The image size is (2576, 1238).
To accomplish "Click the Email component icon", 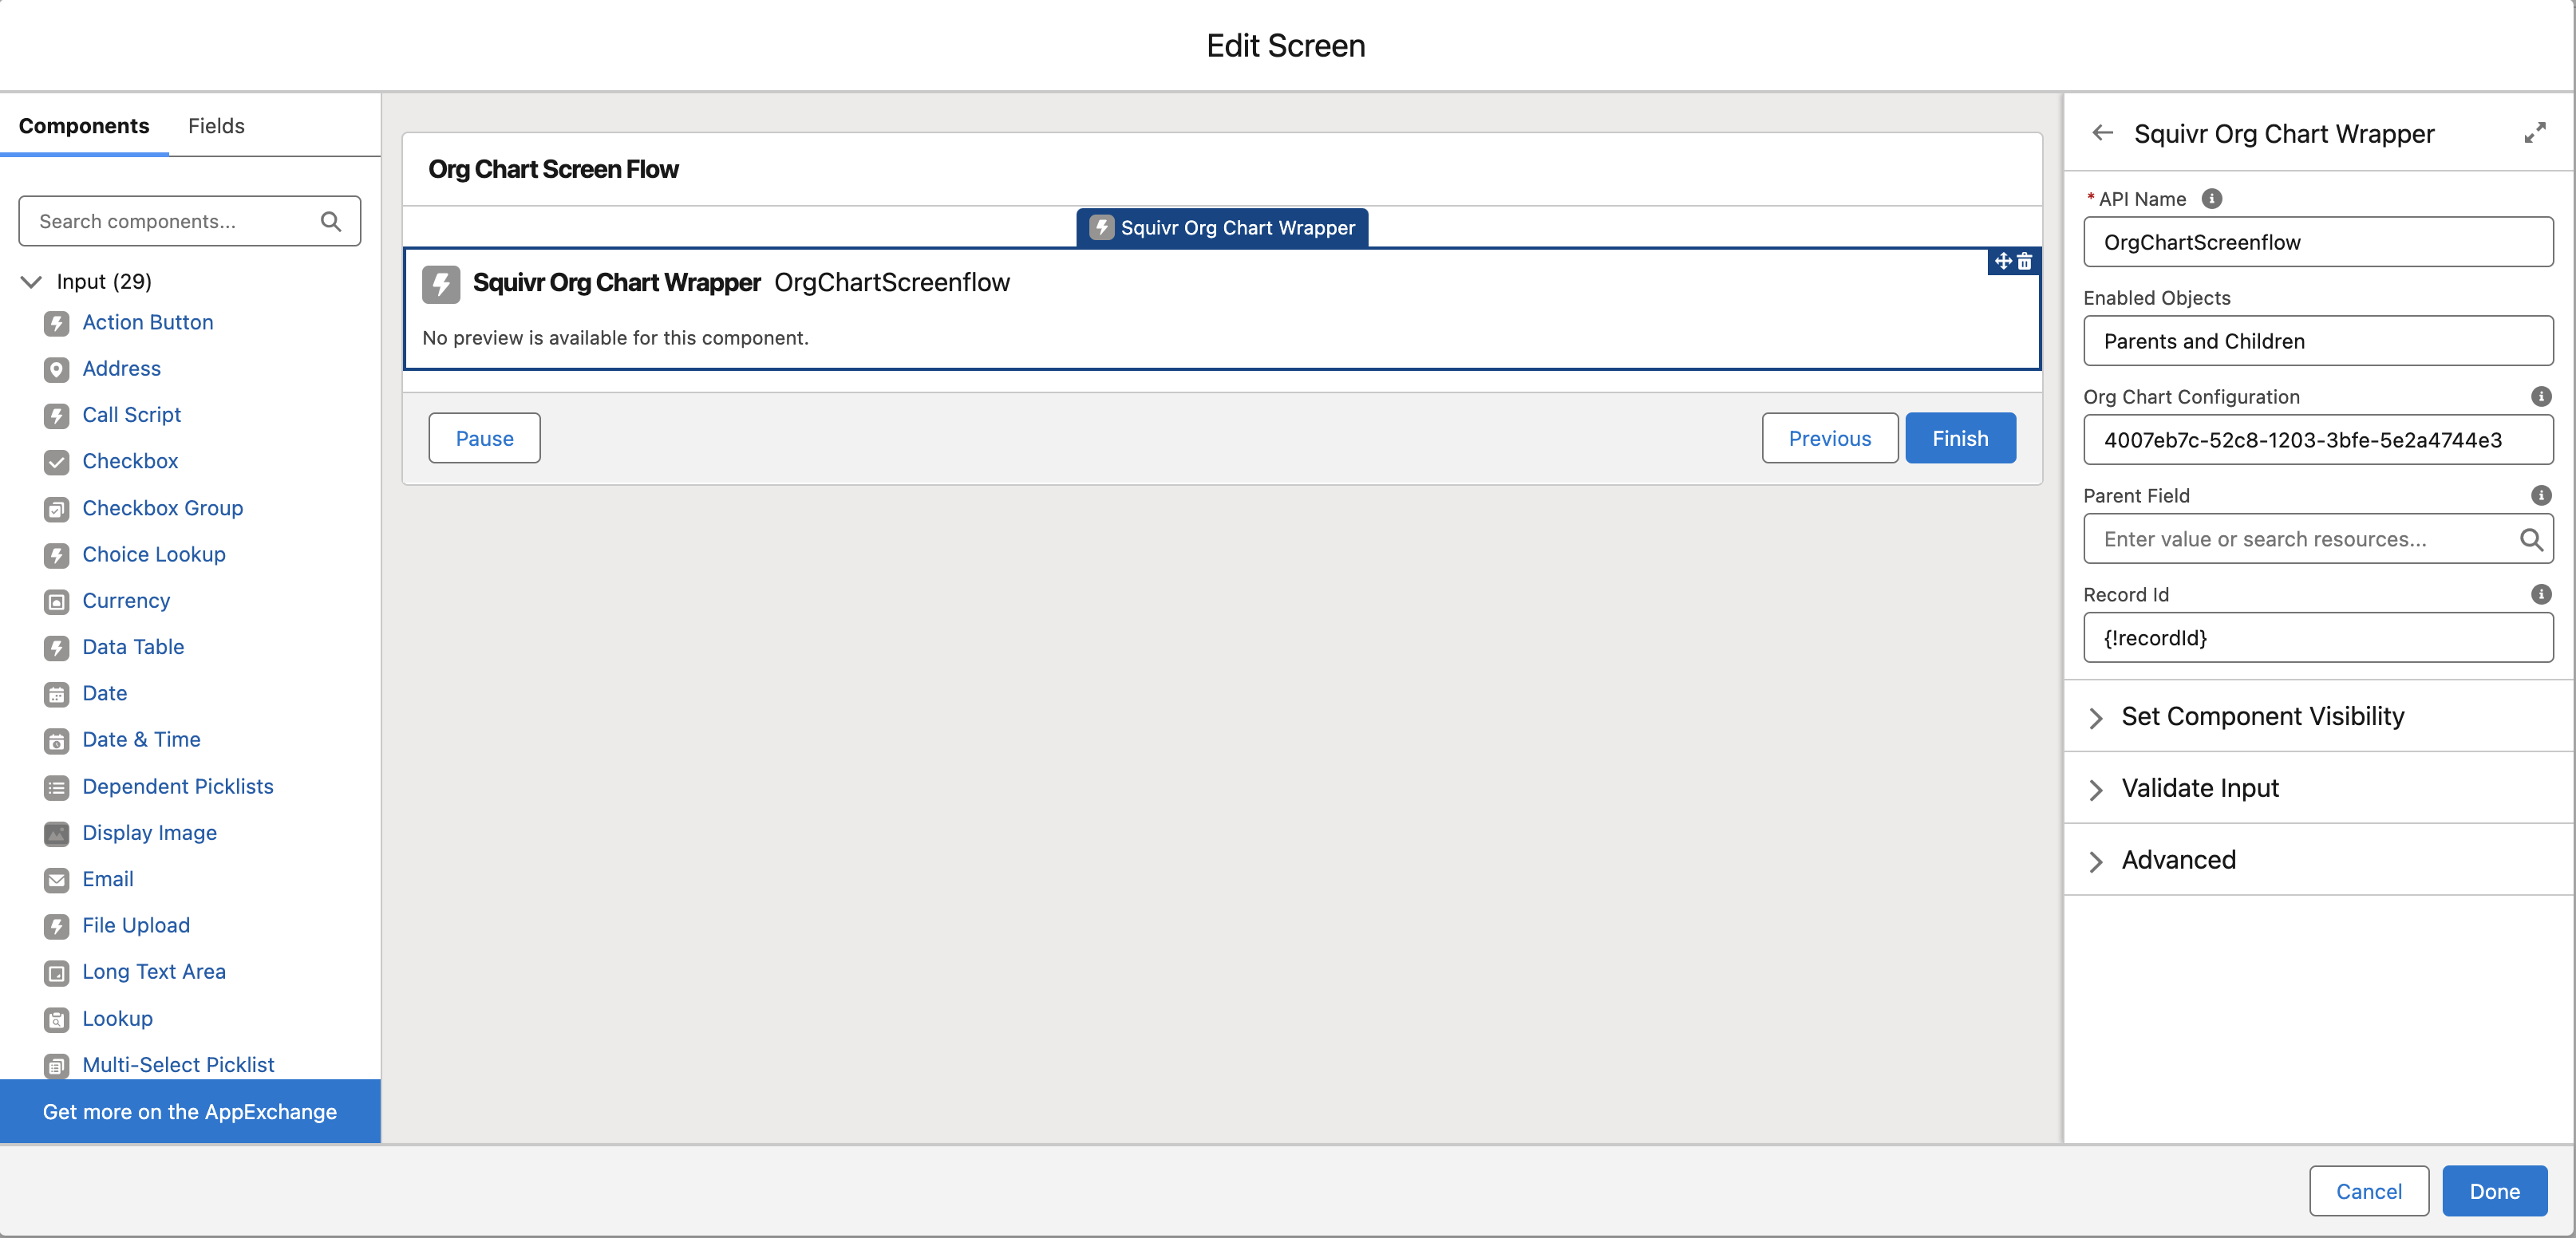I will (57, 879).
